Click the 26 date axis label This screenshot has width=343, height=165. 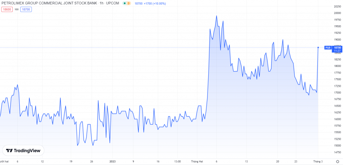(92, 162)
